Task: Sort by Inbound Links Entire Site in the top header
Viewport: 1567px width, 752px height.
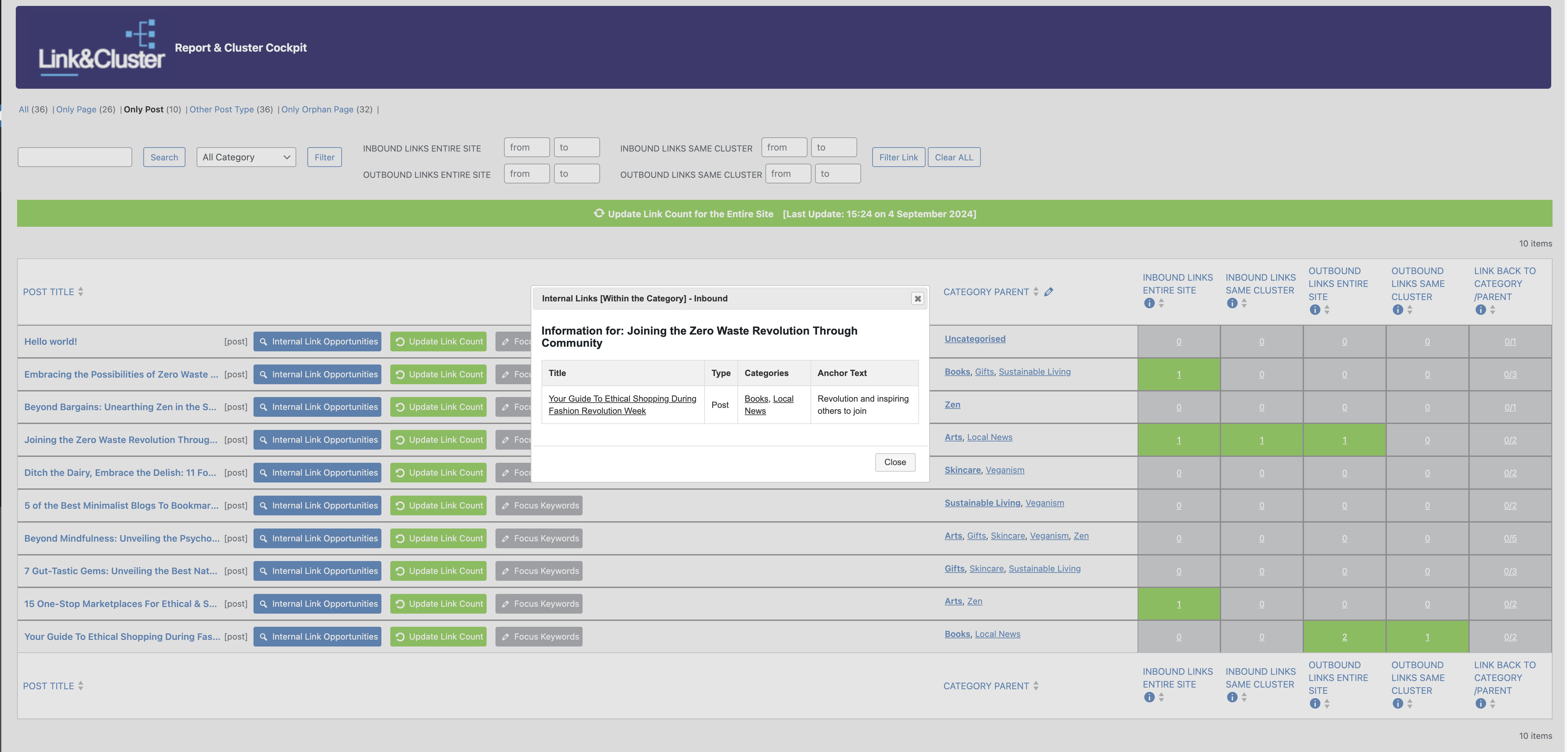Action: [x=1162, y=303]
